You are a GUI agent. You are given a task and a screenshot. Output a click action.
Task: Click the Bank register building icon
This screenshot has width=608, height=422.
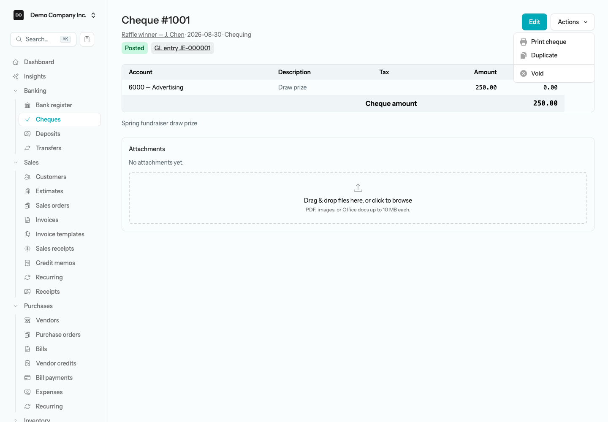[x=27, y=105]
